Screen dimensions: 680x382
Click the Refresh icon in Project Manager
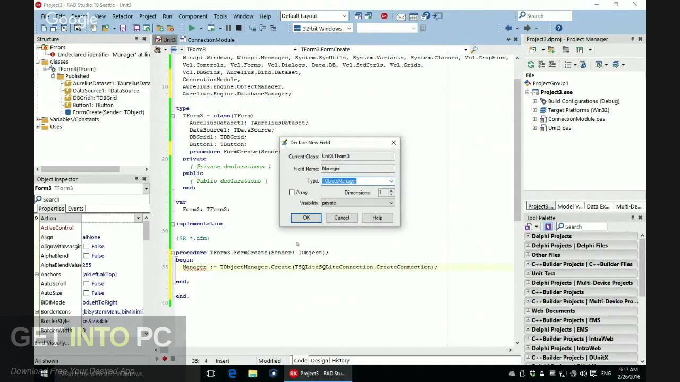tap(530, 64)
